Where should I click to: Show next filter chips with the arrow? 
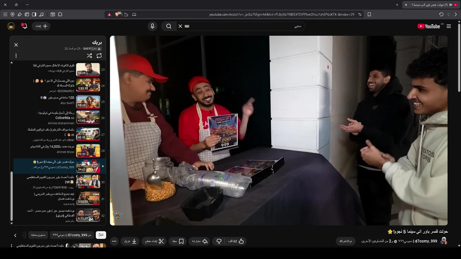click(x=15, y=235)
